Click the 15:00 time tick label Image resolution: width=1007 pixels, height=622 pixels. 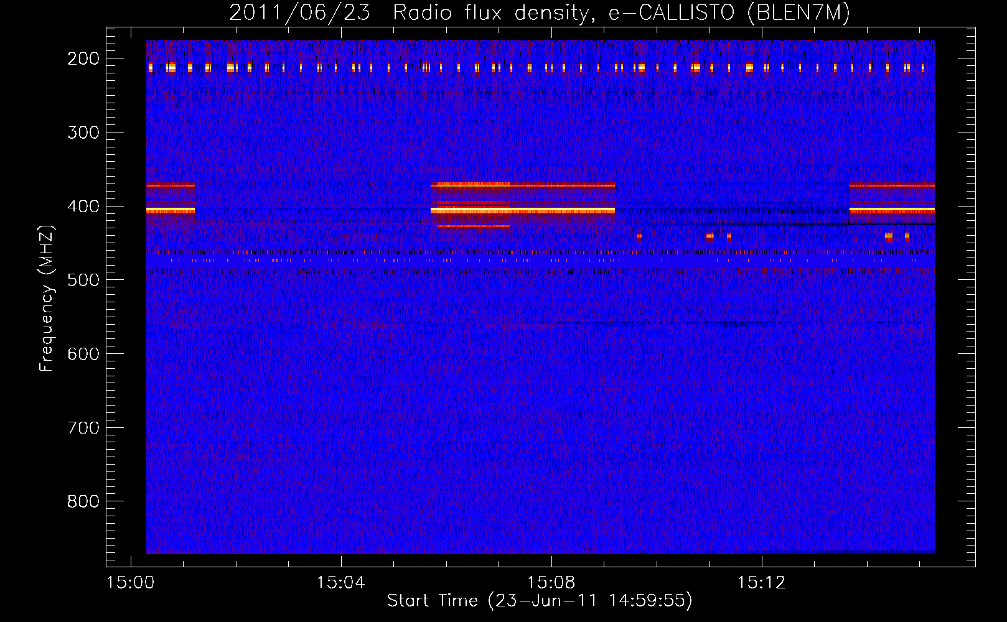[130, 583]
